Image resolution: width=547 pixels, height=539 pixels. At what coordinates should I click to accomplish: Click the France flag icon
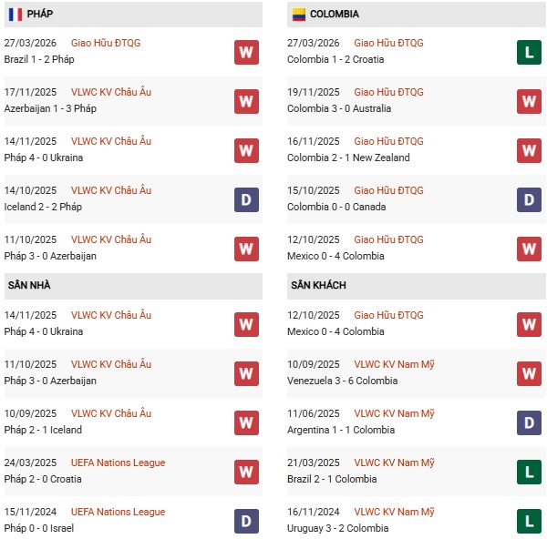(15, 15)
